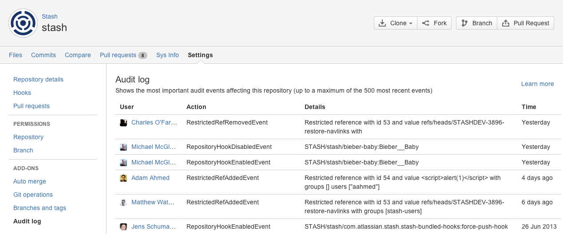The width and height of the screenshot is (563, 234).
Task: Click avatar in RepositoryHookDisabledEvent row
Action: (123, 147)
